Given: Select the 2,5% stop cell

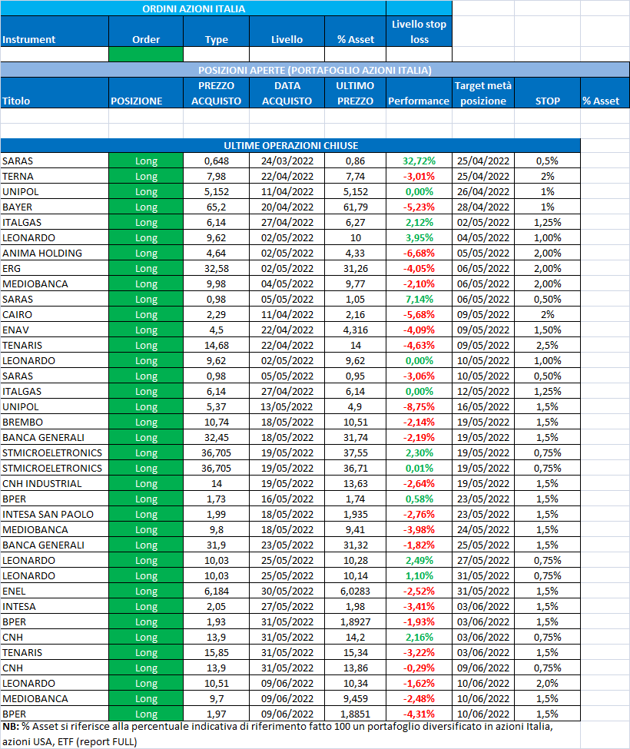Looking at the screenshot, I should (x=547, y=345).
